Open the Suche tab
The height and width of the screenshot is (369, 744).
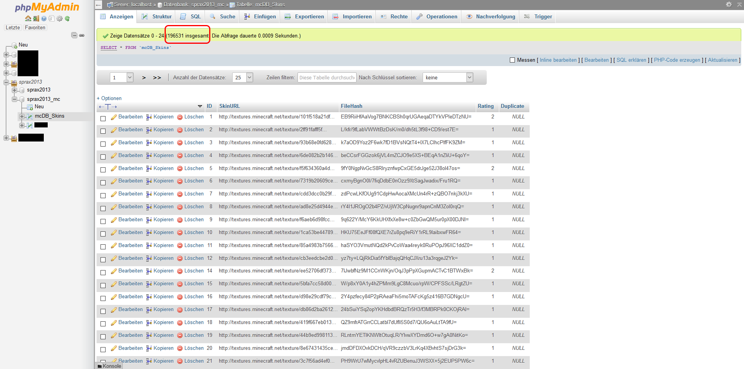click(222, 16)
